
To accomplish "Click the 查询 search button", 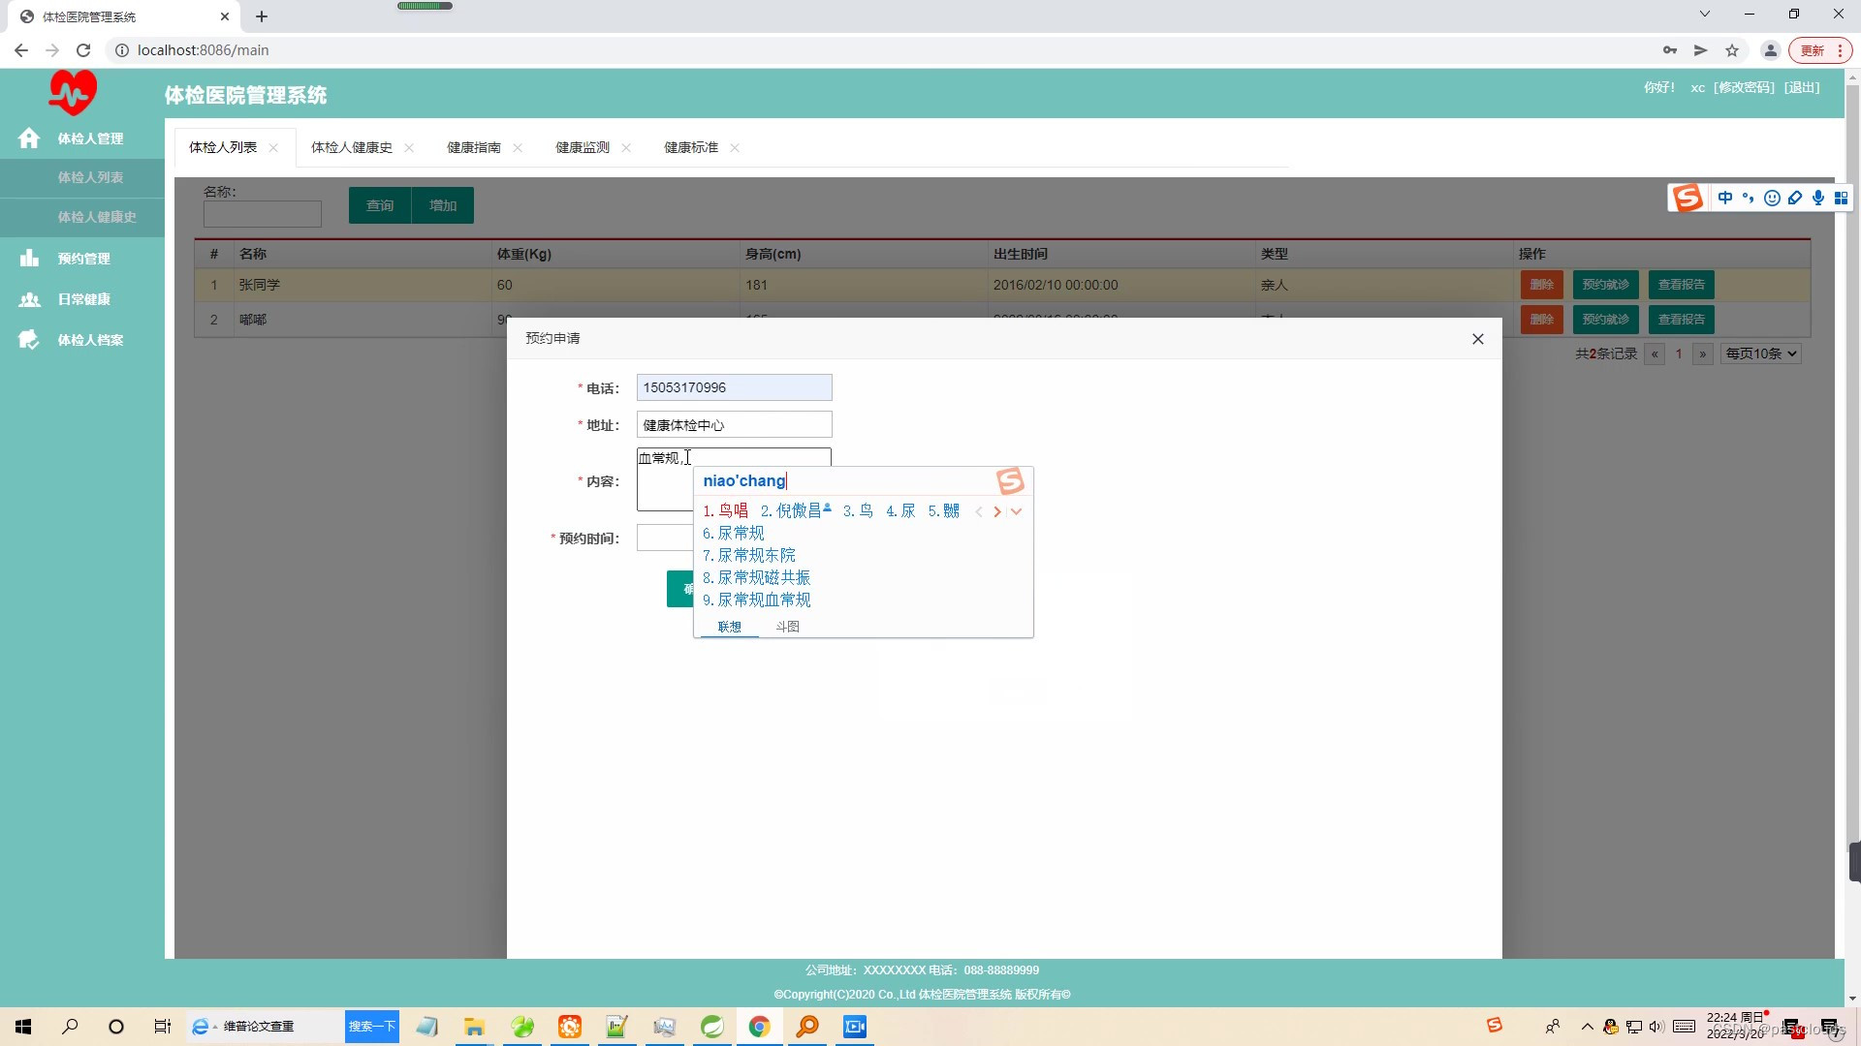I will coord(379,204).
